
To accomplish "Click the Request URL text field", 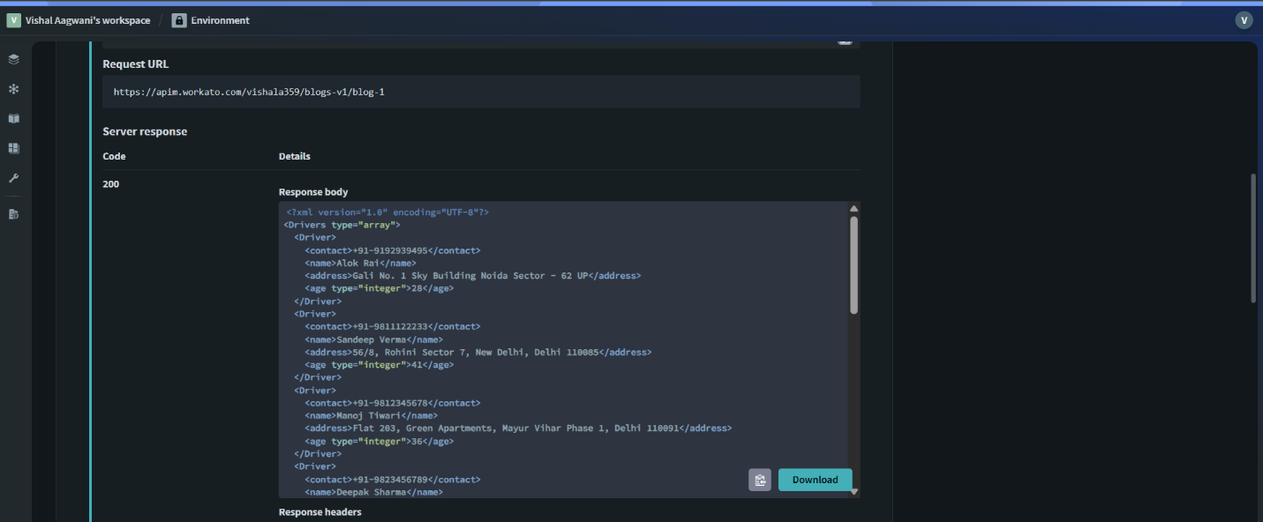I will click(x=481, y=92).
